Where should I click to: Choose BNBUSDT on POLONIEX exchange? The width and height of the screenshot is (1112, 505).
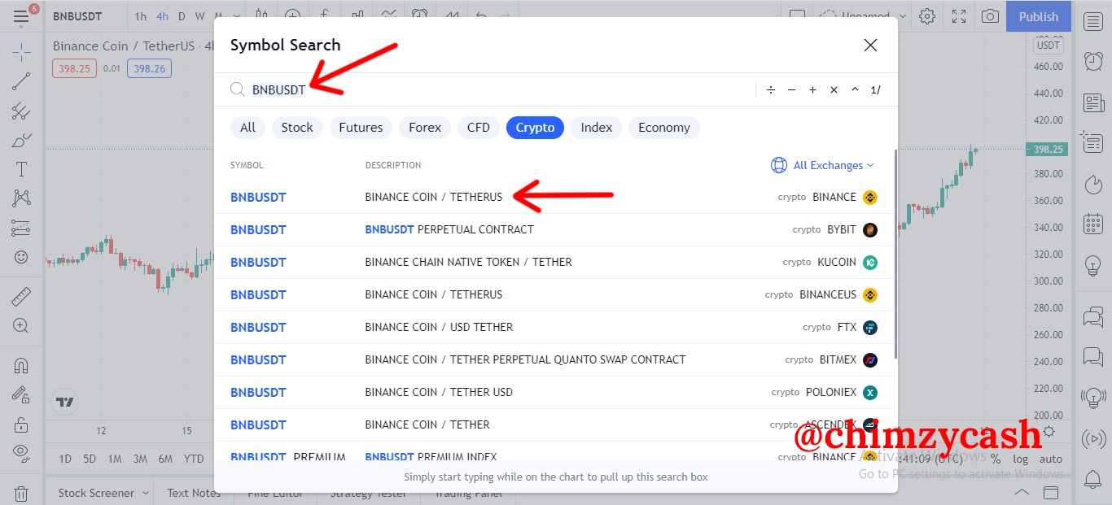(554, 392)
